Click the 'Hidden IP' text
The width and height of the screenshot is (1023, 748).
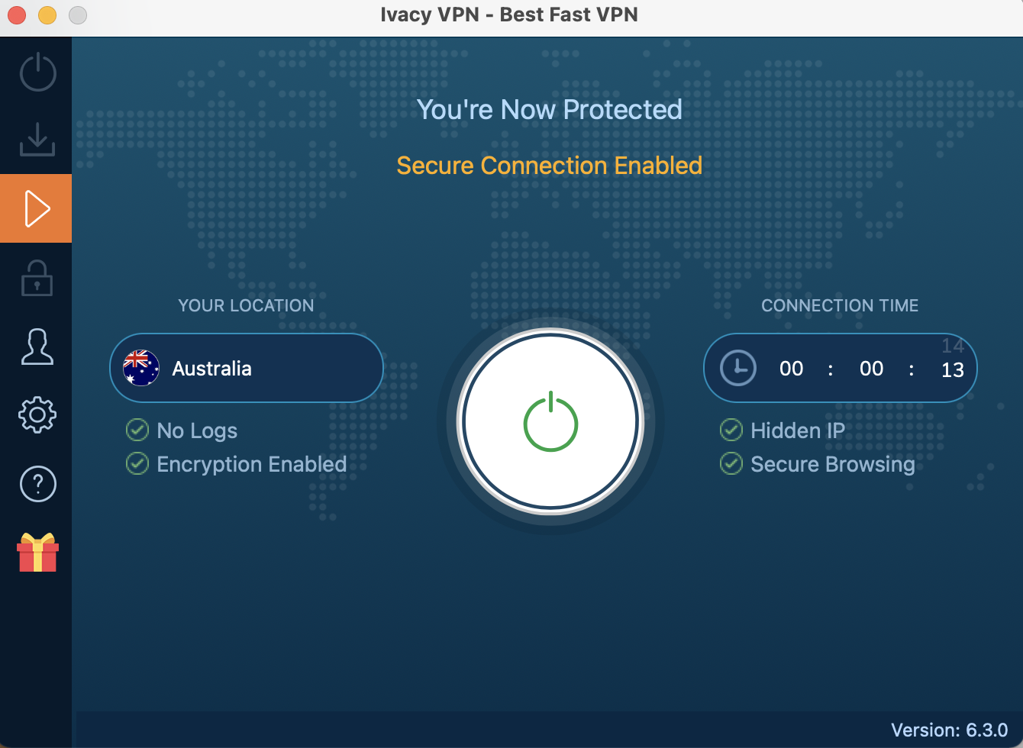(x=798, y=431)
